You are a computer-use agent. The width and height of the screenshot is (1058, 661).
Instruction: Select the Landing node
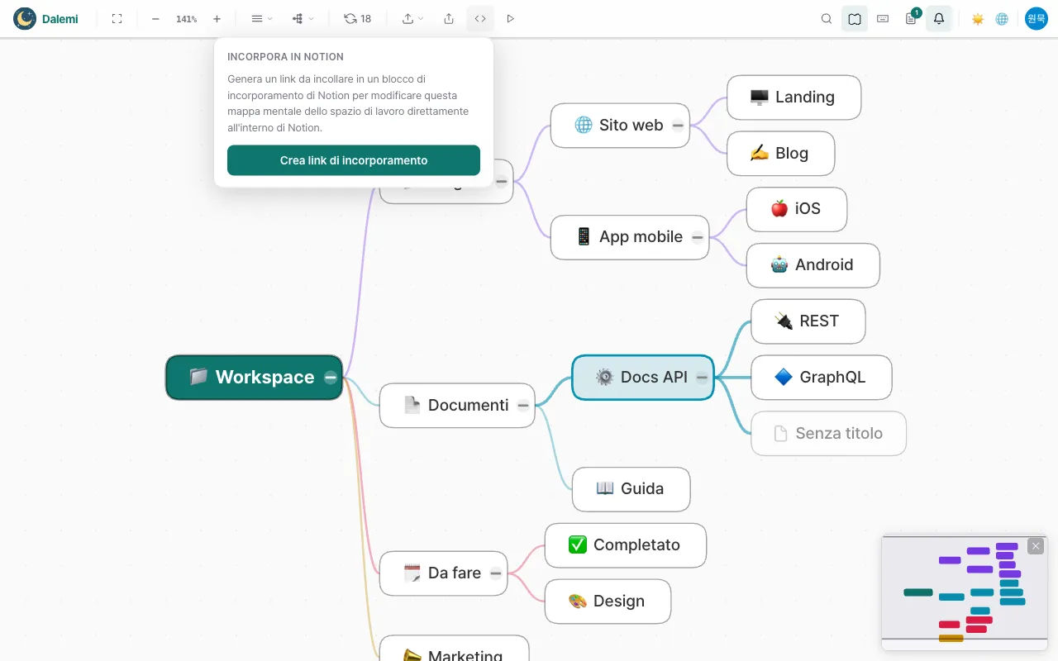794,97
